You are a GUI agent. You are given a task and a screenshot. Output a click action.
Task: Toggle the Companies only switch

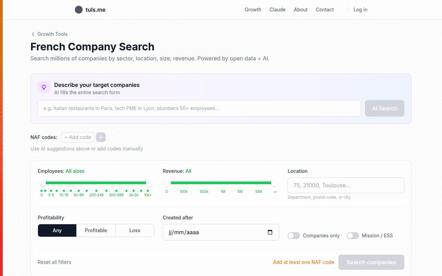click(294, 236)
